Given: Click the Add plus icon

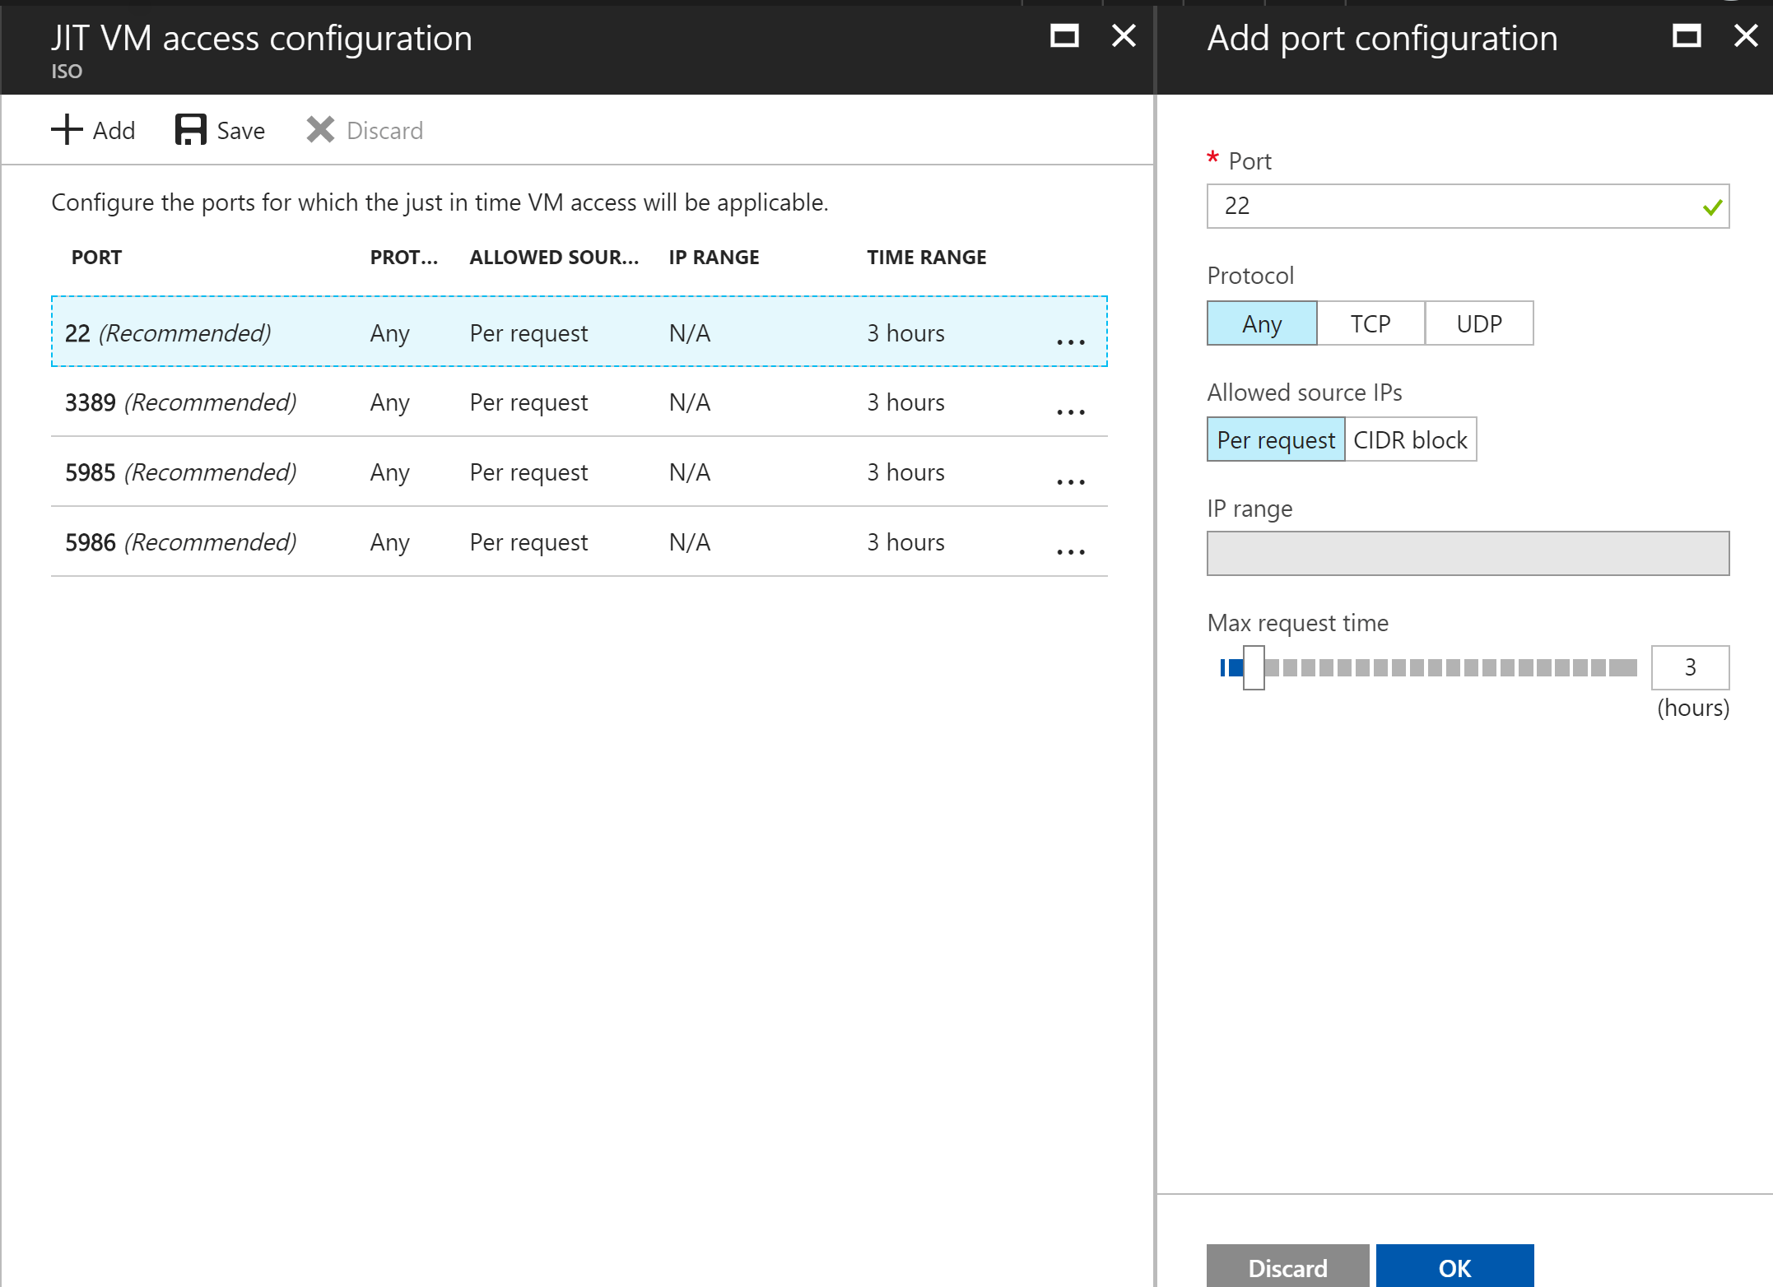Looking at the screenshot, I should click(x=67, y=130).
